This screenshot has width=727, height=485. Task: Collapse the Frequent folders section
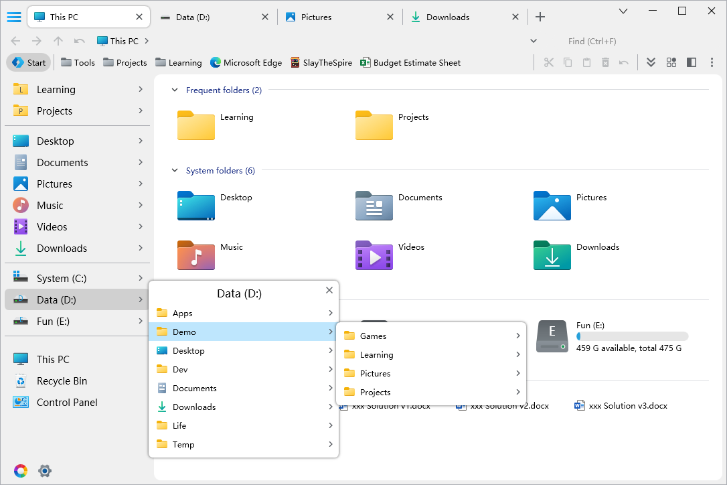click(175, 90)
